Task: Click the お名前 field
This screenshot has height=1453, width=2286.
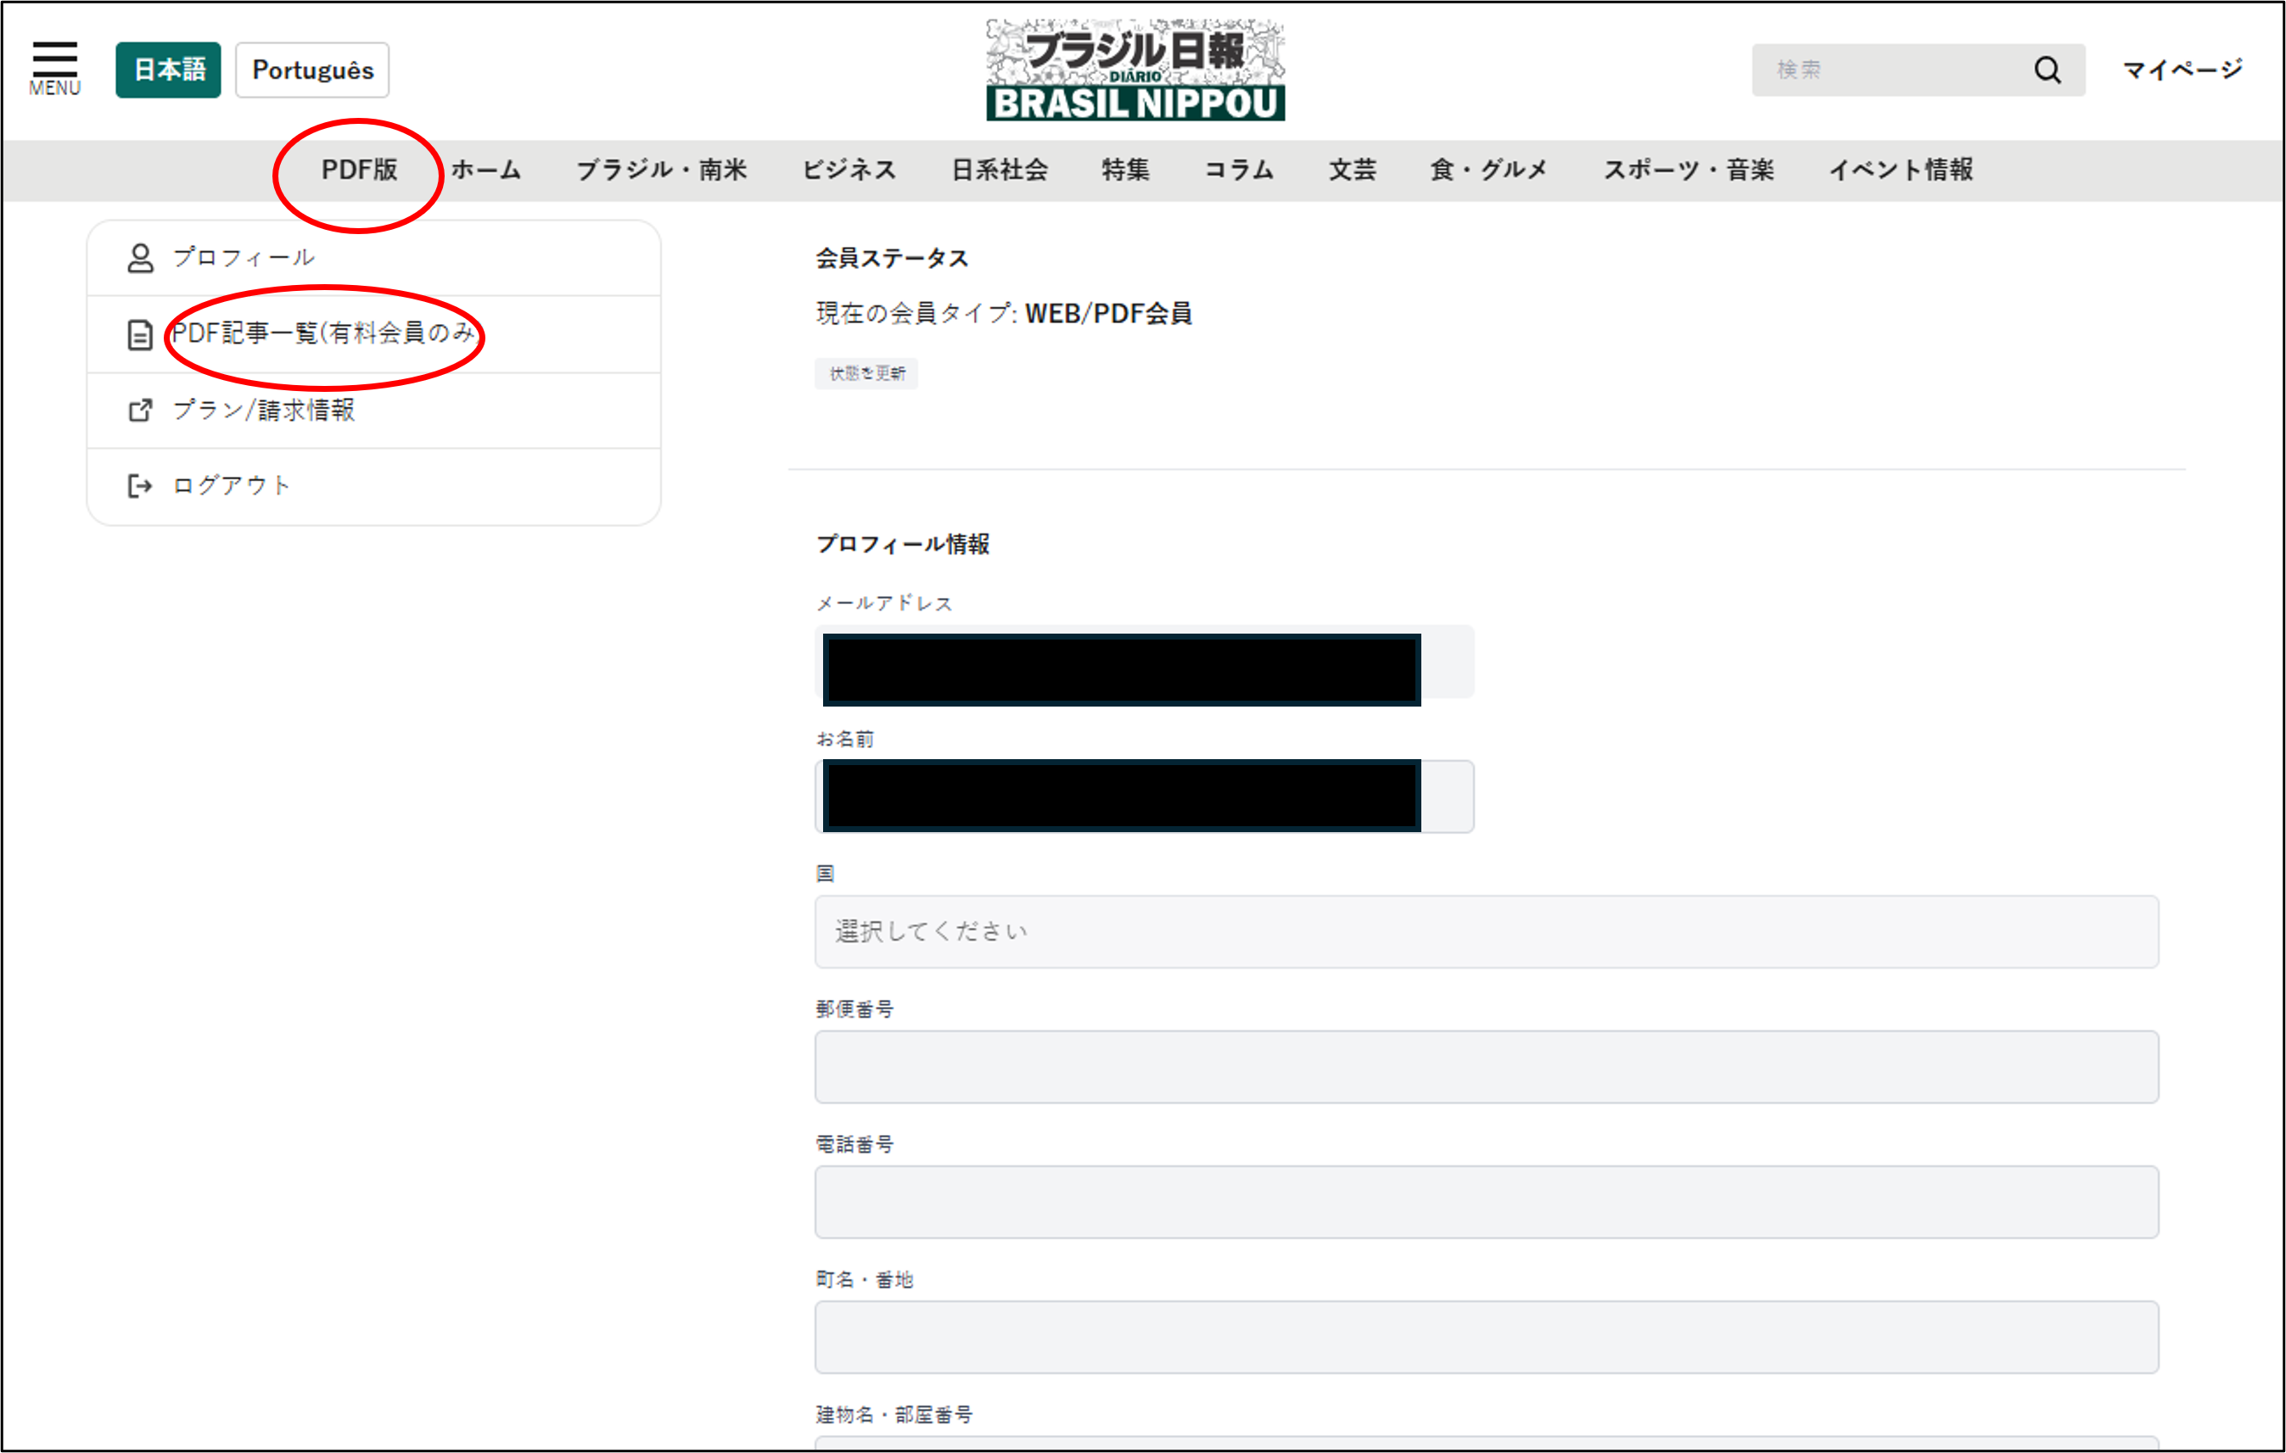Action: pyautogui.click(x=1144, y=797)
